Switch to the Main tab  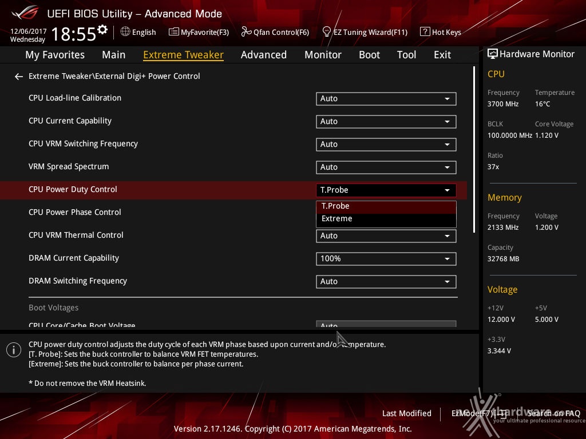114,55
